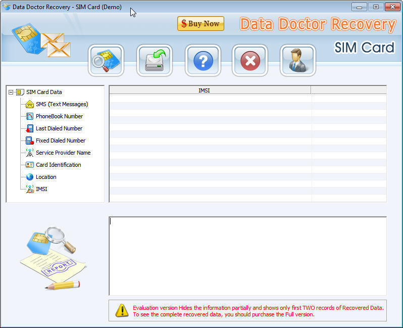Select Last Dialed Number item

pyautogui.click(x=59, y=128)
